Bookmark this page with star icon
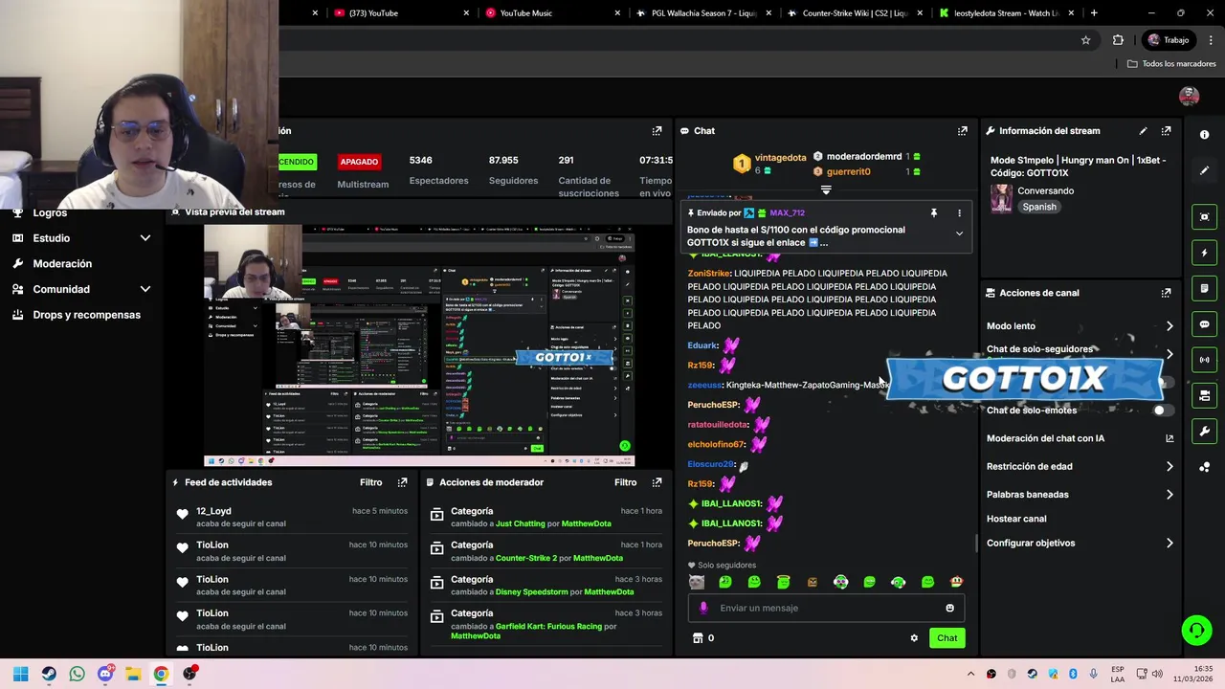The width and height of the screenshot is (1225, 689). (x=1085, y=40)
